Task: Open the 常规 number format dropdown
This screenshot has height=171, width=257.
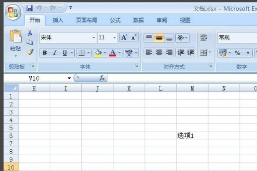Action: click(x=237, y=38)
